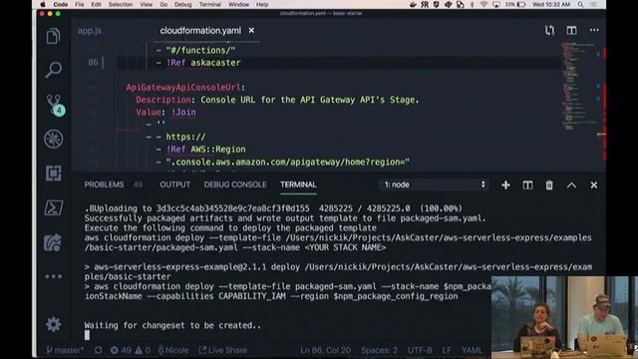Click the ApiGatewayApiConsoleUrl key
The width and height of the screenshot is (638, 359).
(x=183, y=87)
